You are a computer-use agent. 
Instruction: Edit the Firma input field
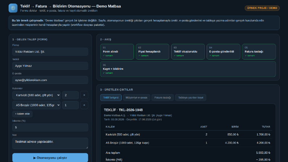tap(50, 52)
